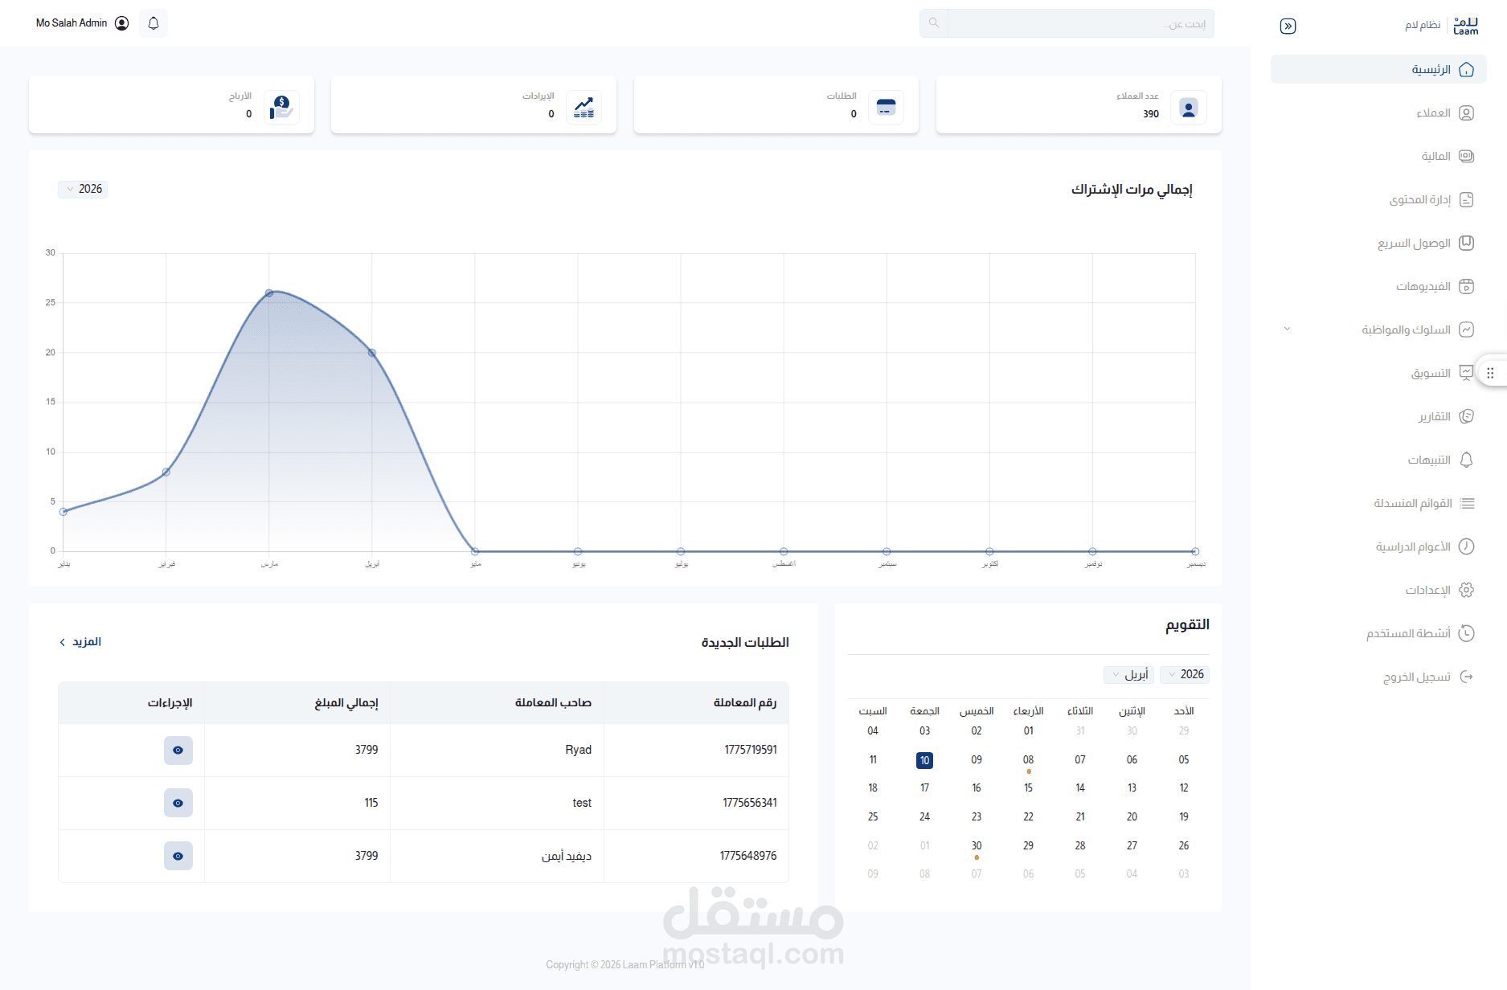Click the المزيد link above the orders table
Screen dimensions: 1507x990
click(80, 642)
